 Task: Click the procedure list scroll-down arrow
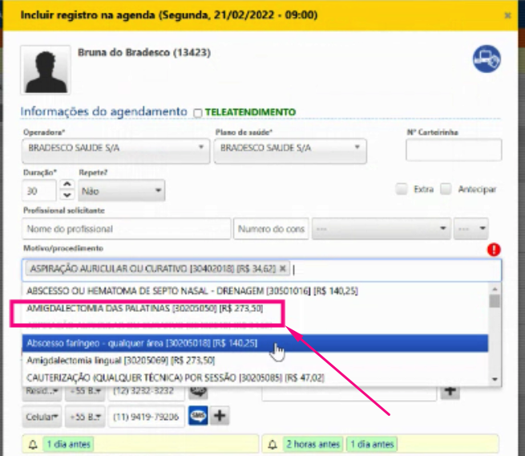pyautogui.click(x=495, y=379)
